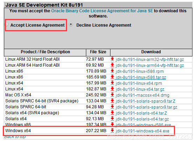The image size is (196, 143).
Task: Click download arrow icon for linux-i586.tar.gz
Action: 112,77
